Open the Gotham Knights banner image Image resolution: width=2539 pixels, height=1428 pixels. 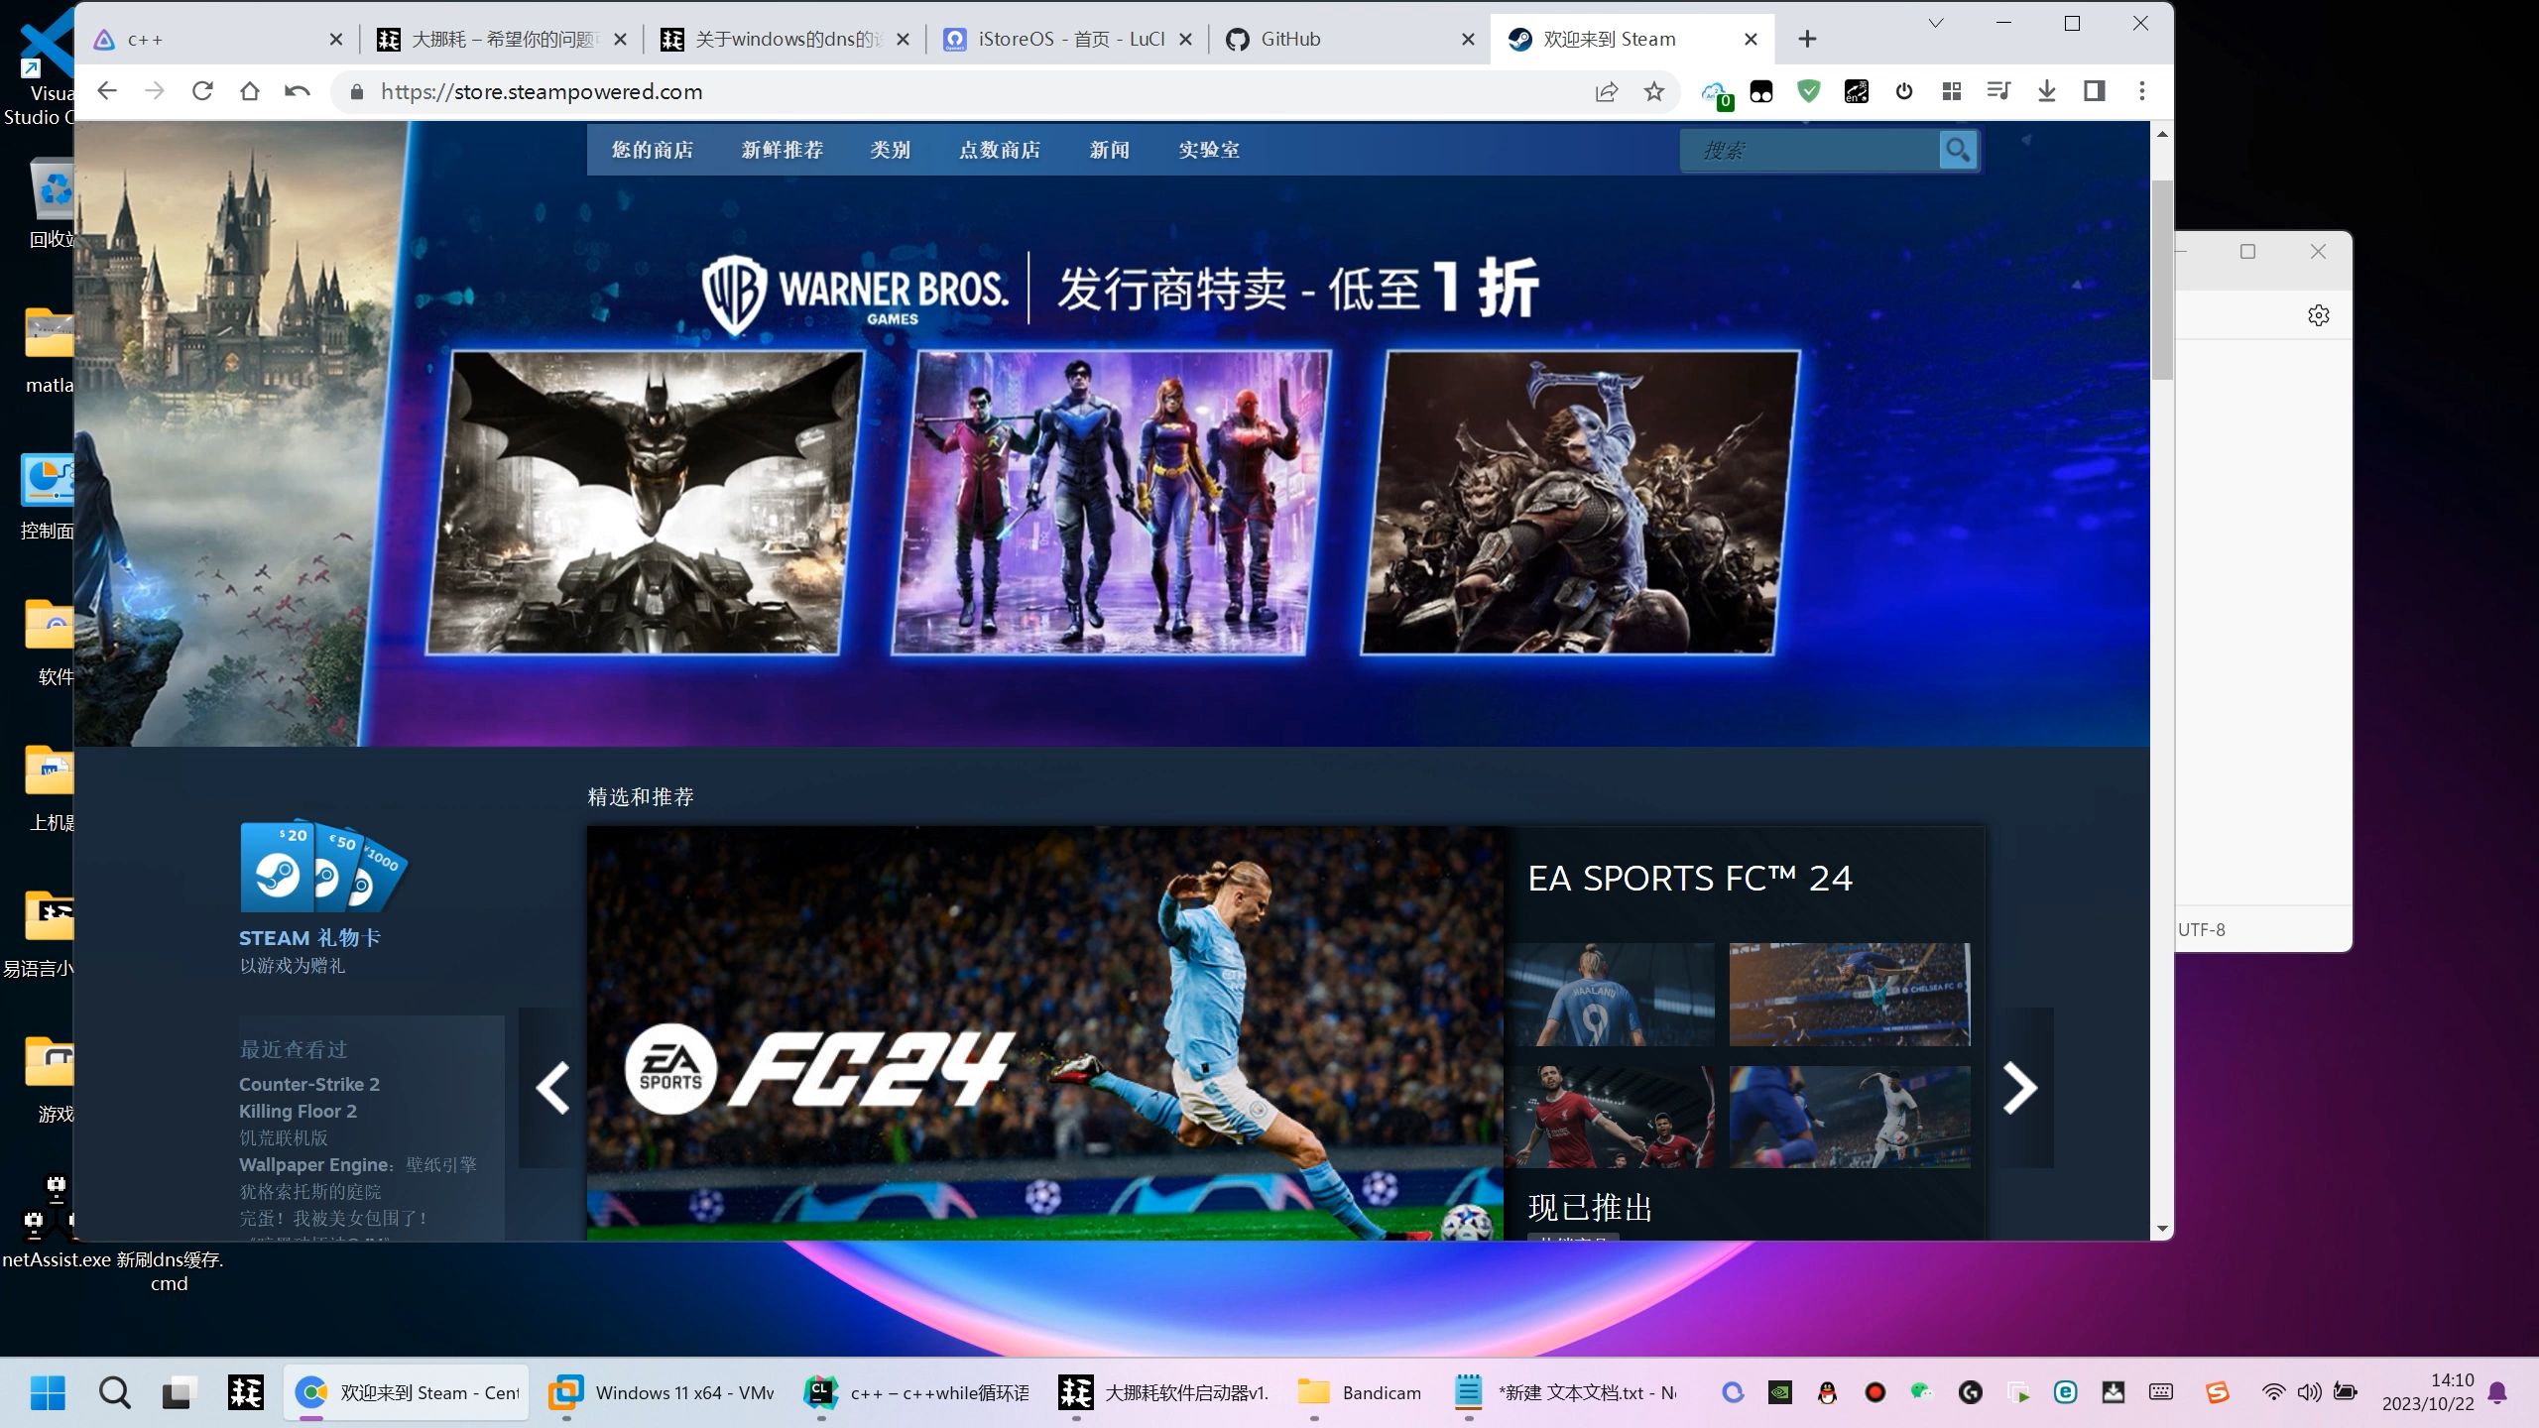(x=1111, y=503)
